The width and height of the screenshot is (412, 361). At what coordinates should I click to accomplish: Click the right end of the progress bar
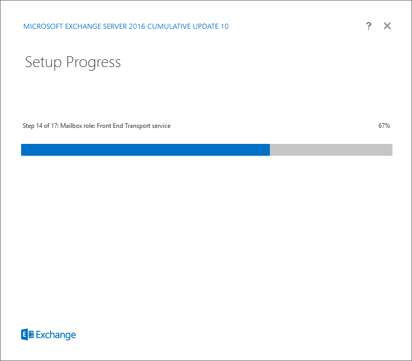(391, 150)
